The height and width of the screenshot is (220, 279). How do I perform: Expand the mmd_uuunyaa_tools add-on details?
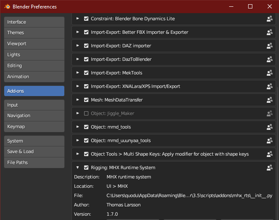78,140
